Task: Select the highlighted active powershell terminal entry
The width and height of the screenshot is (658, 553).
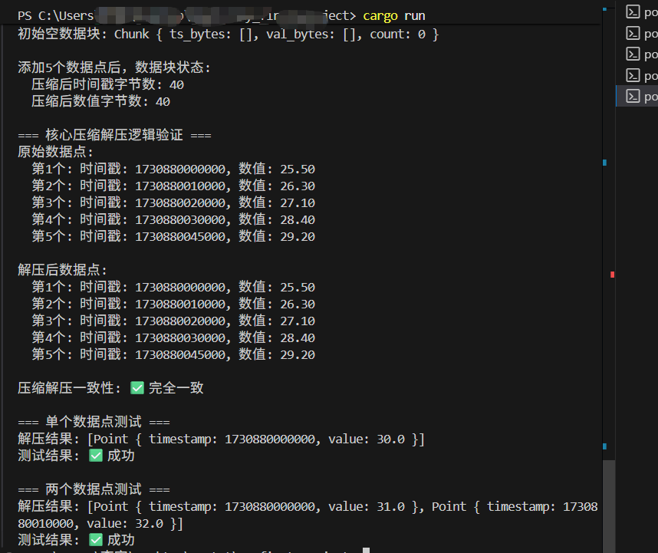Action: [x=637, y=97]
